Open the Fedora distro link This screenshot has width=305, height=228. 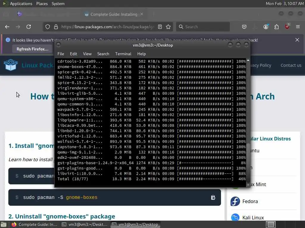250,201
